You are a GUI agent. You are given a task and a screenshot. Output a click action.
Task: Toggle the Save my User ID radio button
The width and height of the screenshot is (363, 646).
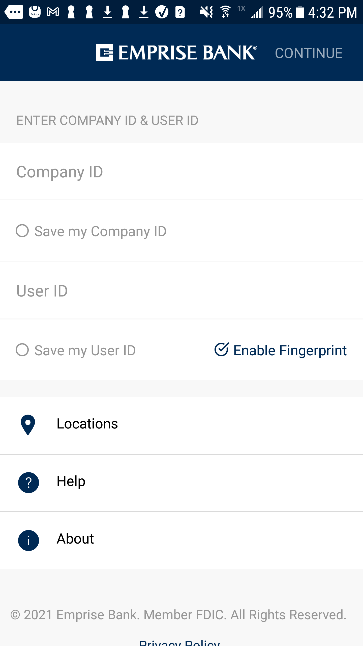pyautogui.click(x=22, y=350)
